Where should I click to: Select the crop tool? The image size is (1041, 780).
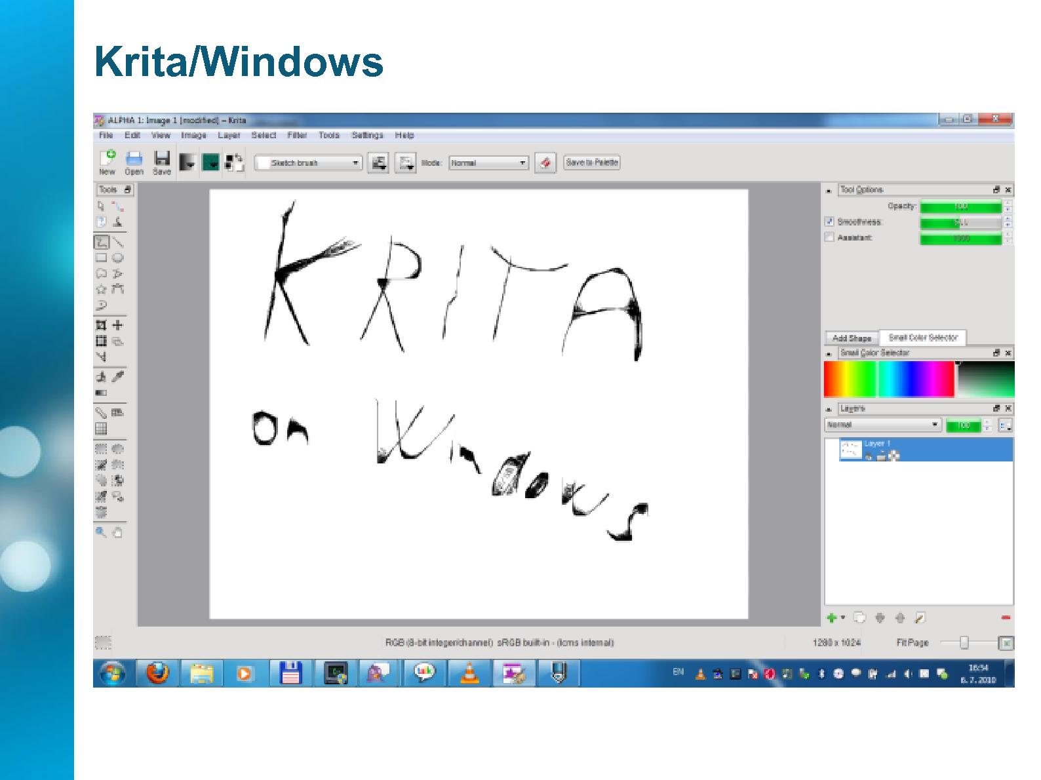click(x=101, y=324)
